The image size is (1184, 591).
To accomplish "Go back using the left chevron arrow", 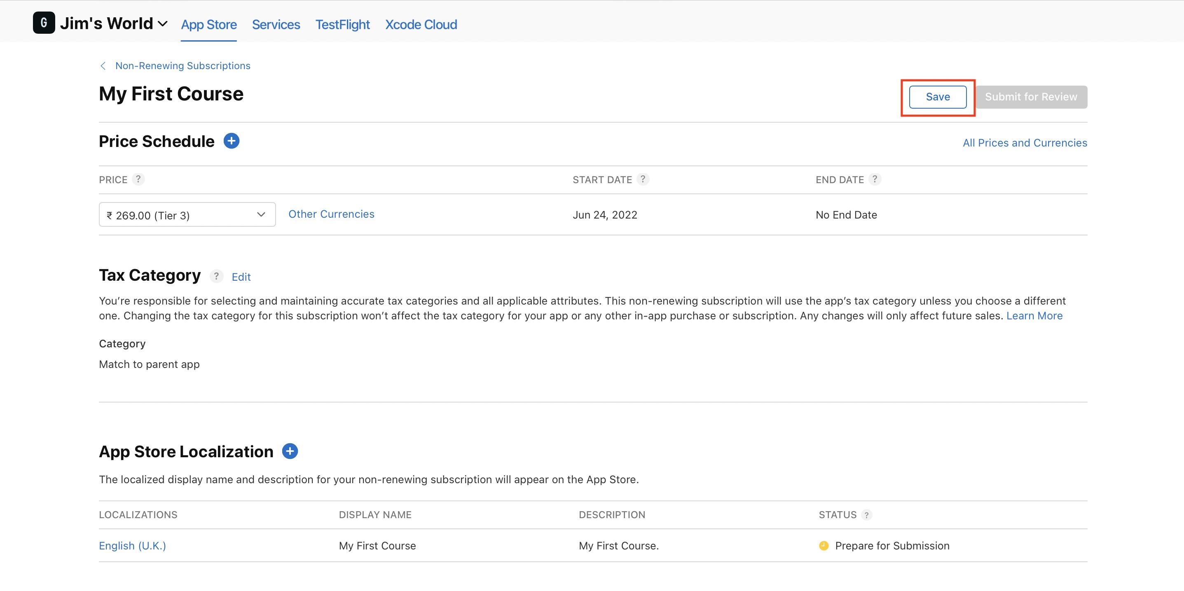I will [103, 66].
